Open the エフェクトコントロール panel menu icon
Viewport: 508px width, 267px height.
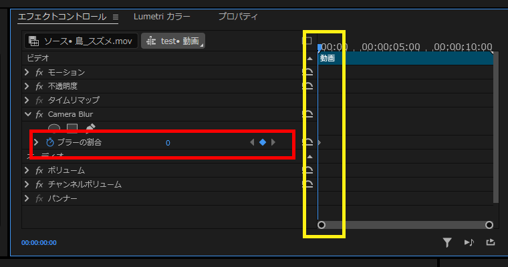[116, 17]
